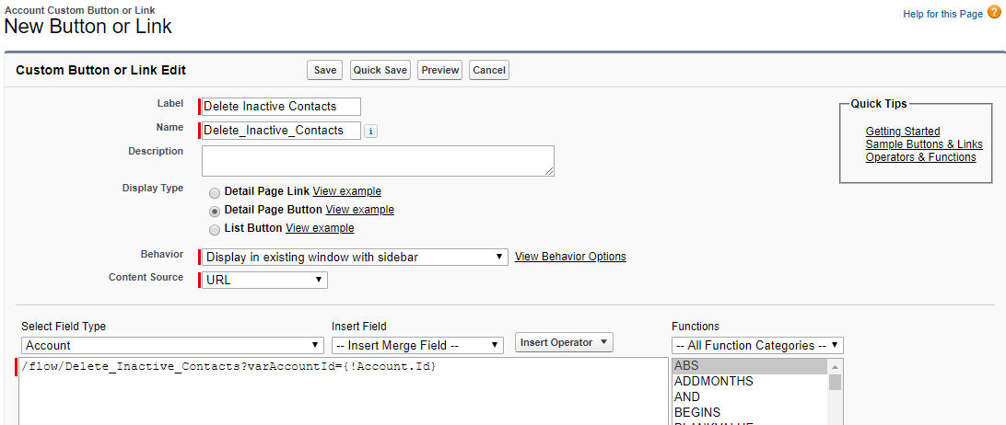Select BEGINS in the functions list
This screenshot has height=425, width=1006.
[749, 412]
